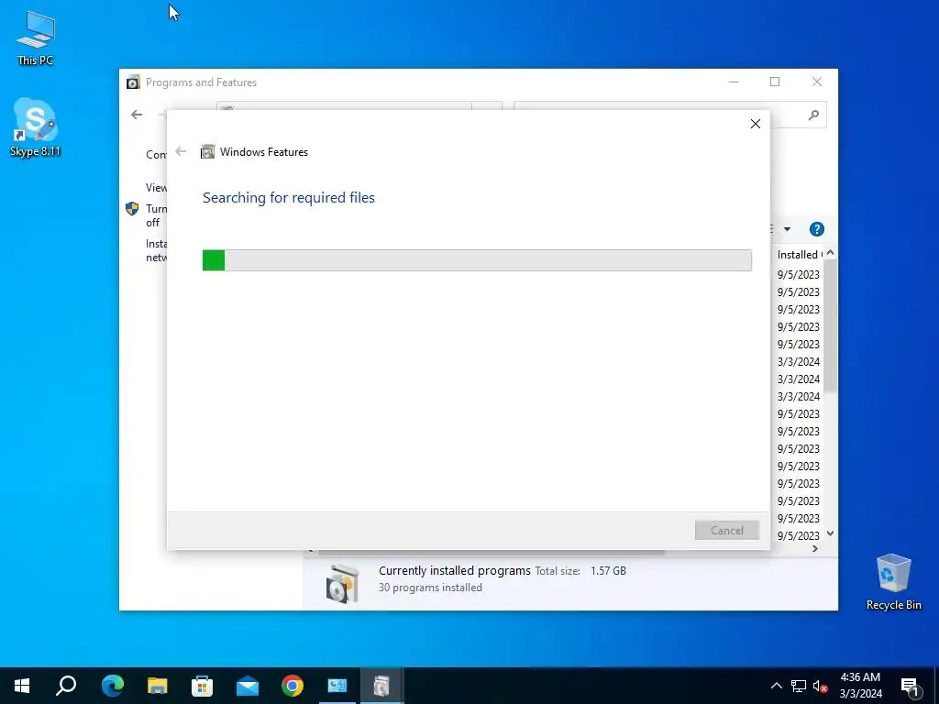Click the Cancel button in Windows Features
The width and height of the screenshot is (939, 704).
727,531
